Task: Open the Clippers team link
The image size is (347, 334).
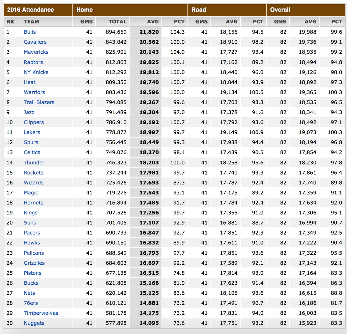Action: pyautogui.click(x=34, y=122)
